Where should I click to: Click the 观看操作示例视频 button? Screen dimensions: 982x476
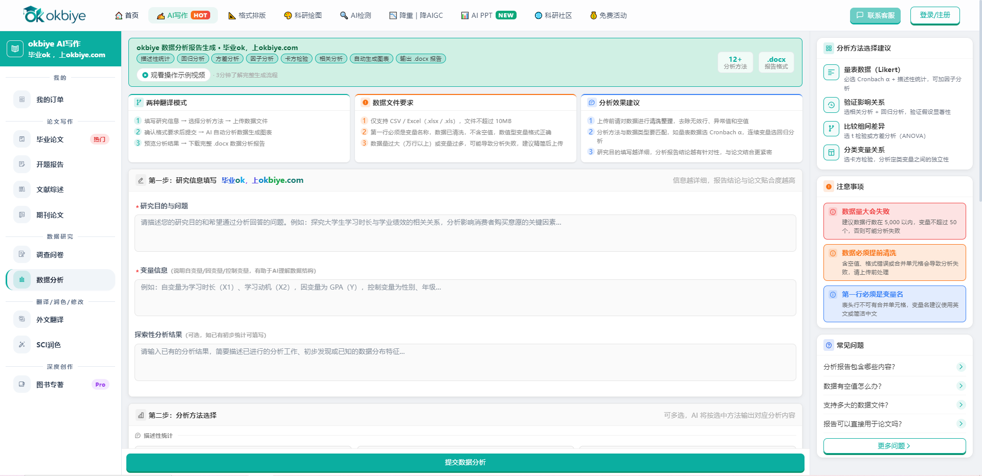[x=173, y=75]
